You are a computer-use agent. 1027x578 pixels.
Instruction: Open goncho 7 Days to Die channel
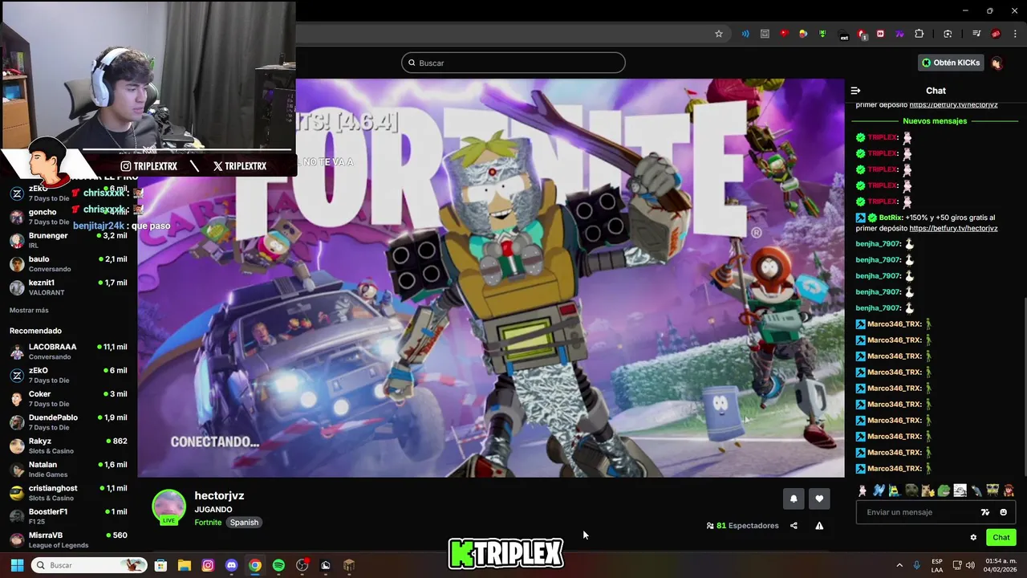pos(68,217)
